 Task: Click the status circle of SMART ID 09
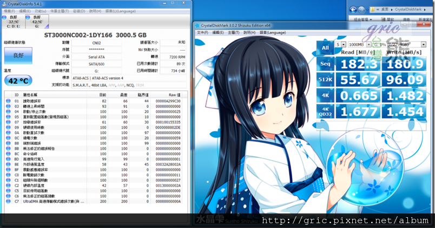(8, 127)
